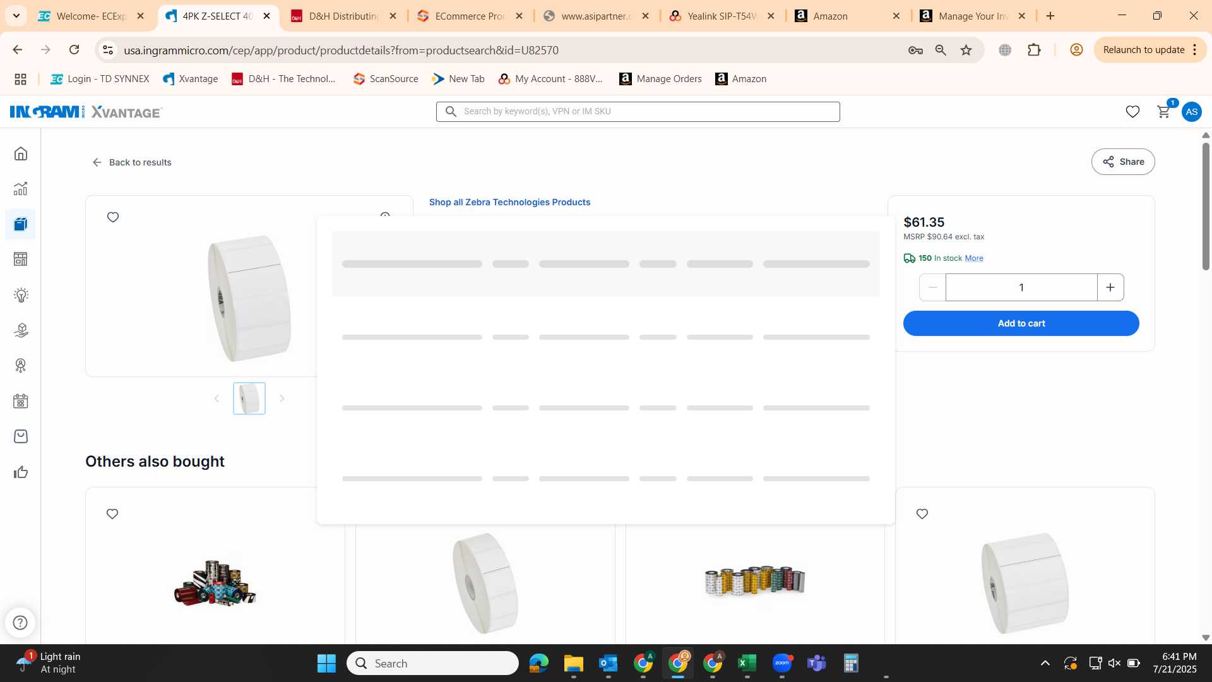Open the tab search dropdown arrow
Viewport: 1212px width, 682px height.
pos(16,16)
